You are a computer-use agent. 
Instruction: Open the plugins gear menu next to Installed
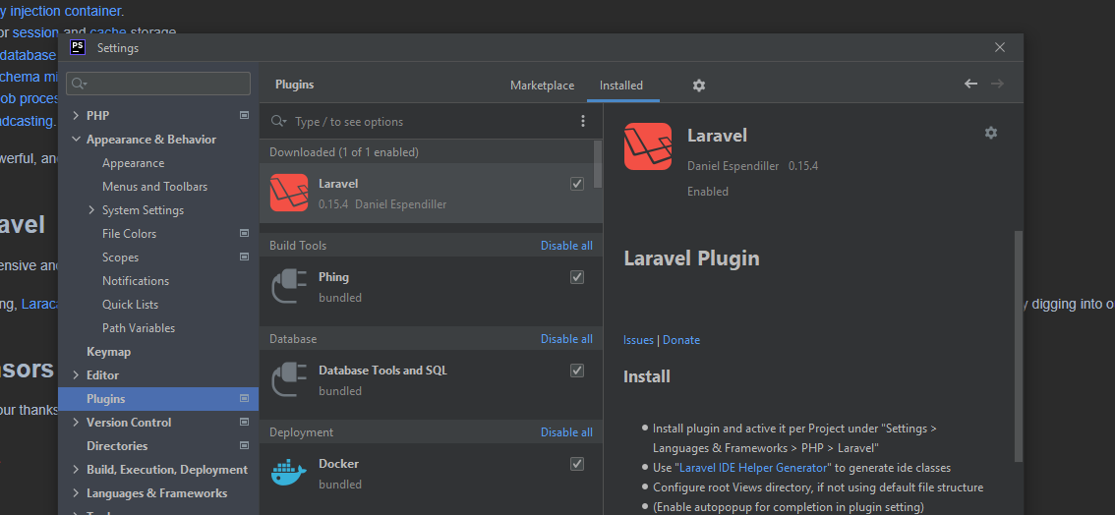point(699,86)
